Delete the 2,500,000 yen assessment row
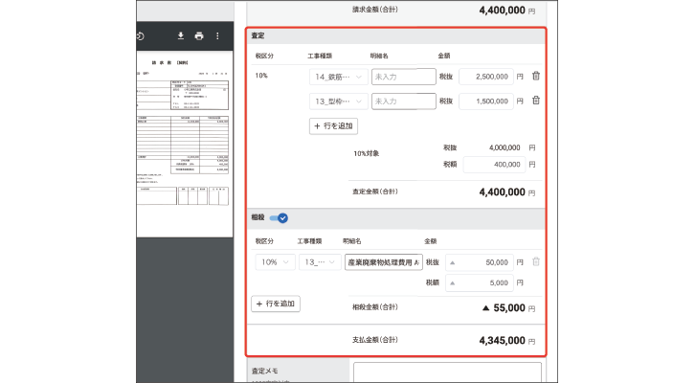 coord(536,76)
